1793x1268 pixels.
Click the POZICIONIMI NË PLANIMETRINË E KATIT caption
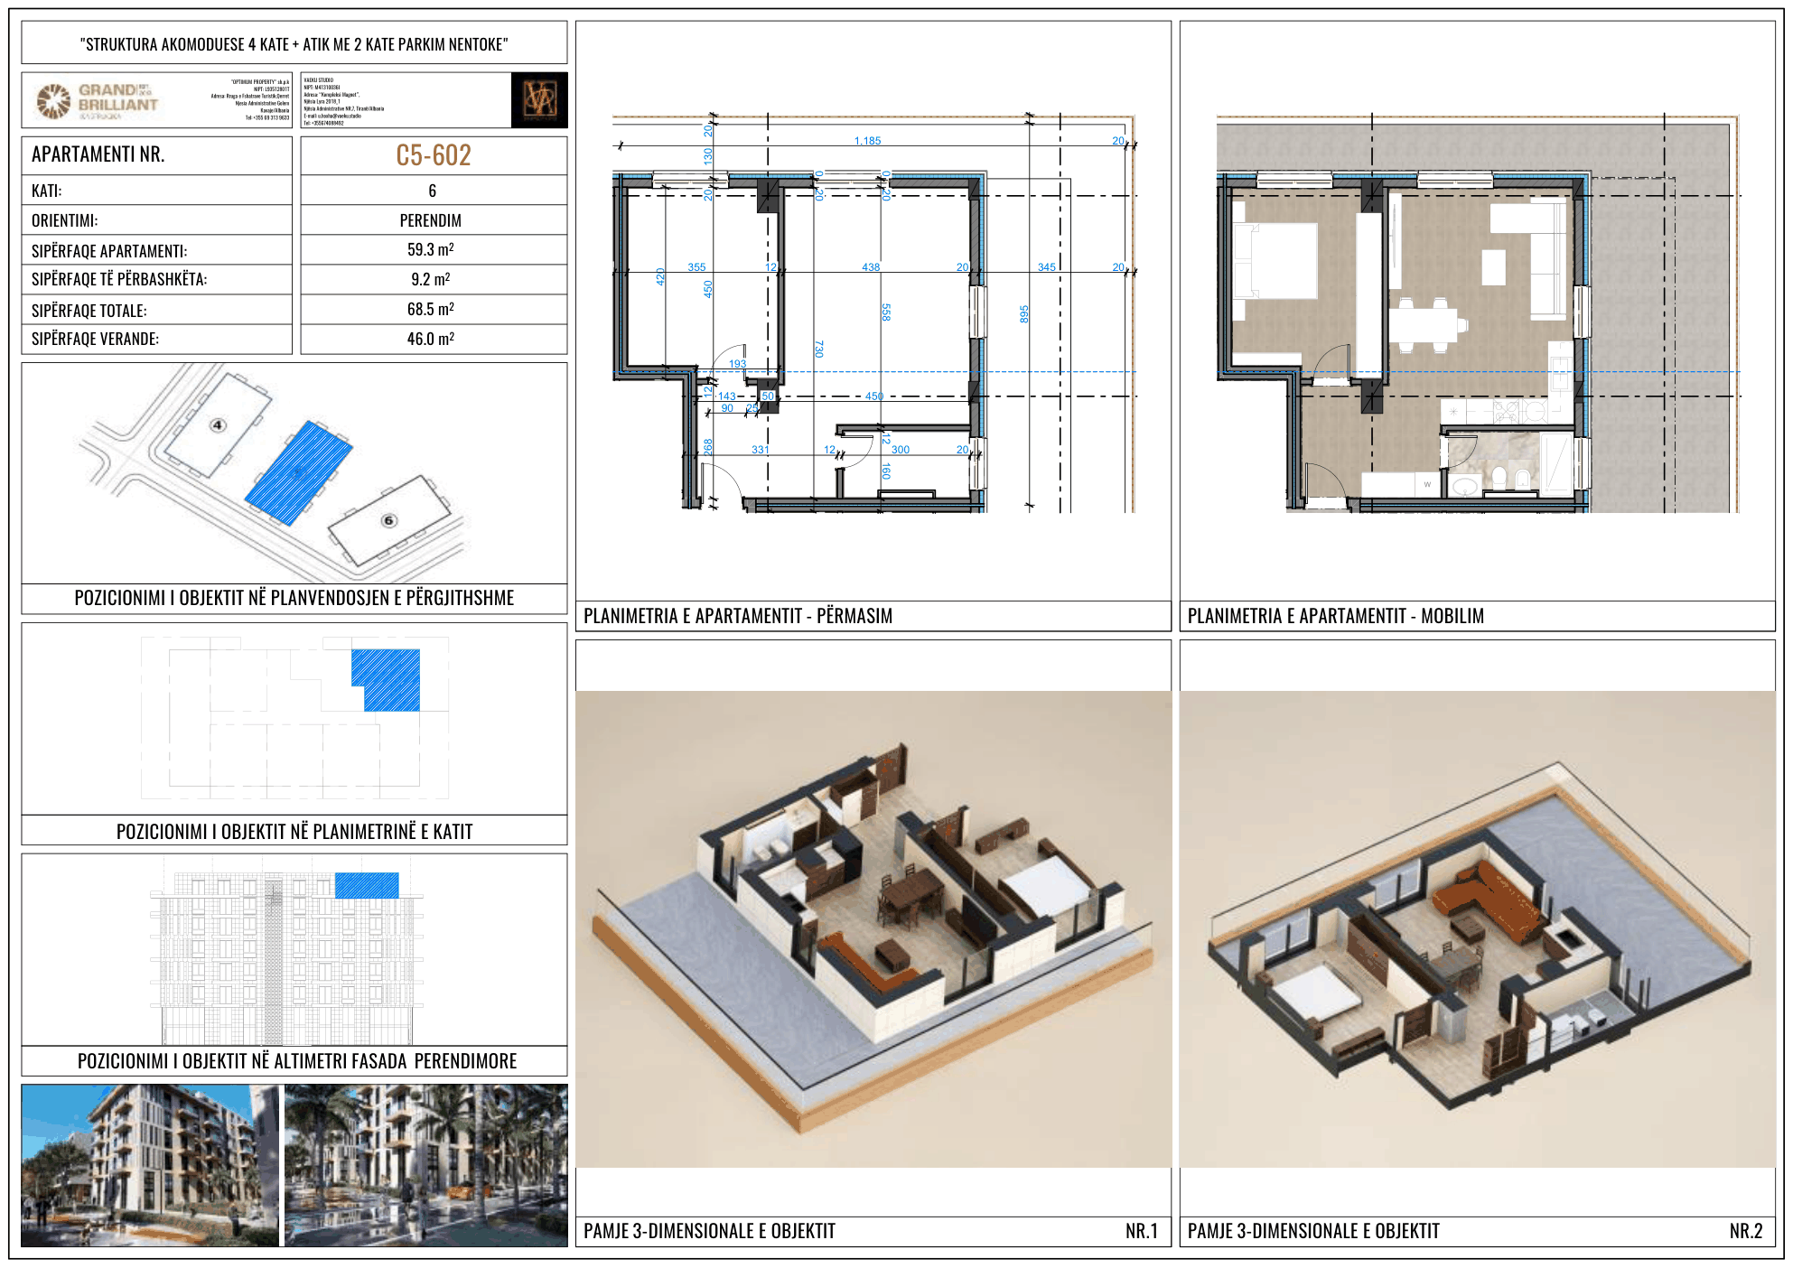tap(294, 832)
